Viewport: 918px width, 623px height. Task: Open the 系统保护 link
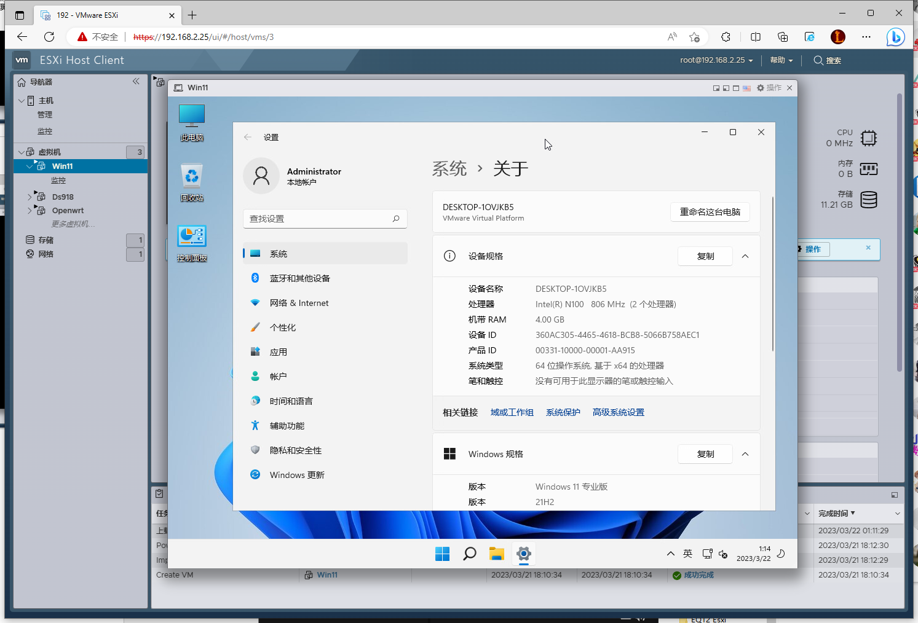563,412
